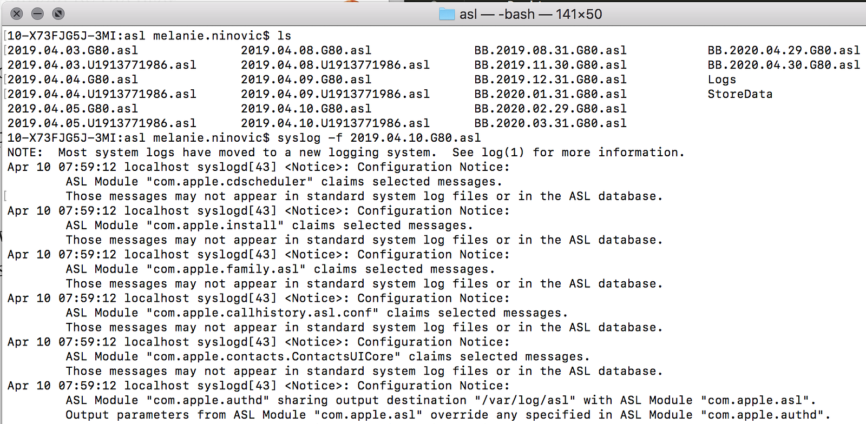This screenshot has height=424, width=866.
Task: Click the NOTE line about new logging system
Action: coord(345,153)
